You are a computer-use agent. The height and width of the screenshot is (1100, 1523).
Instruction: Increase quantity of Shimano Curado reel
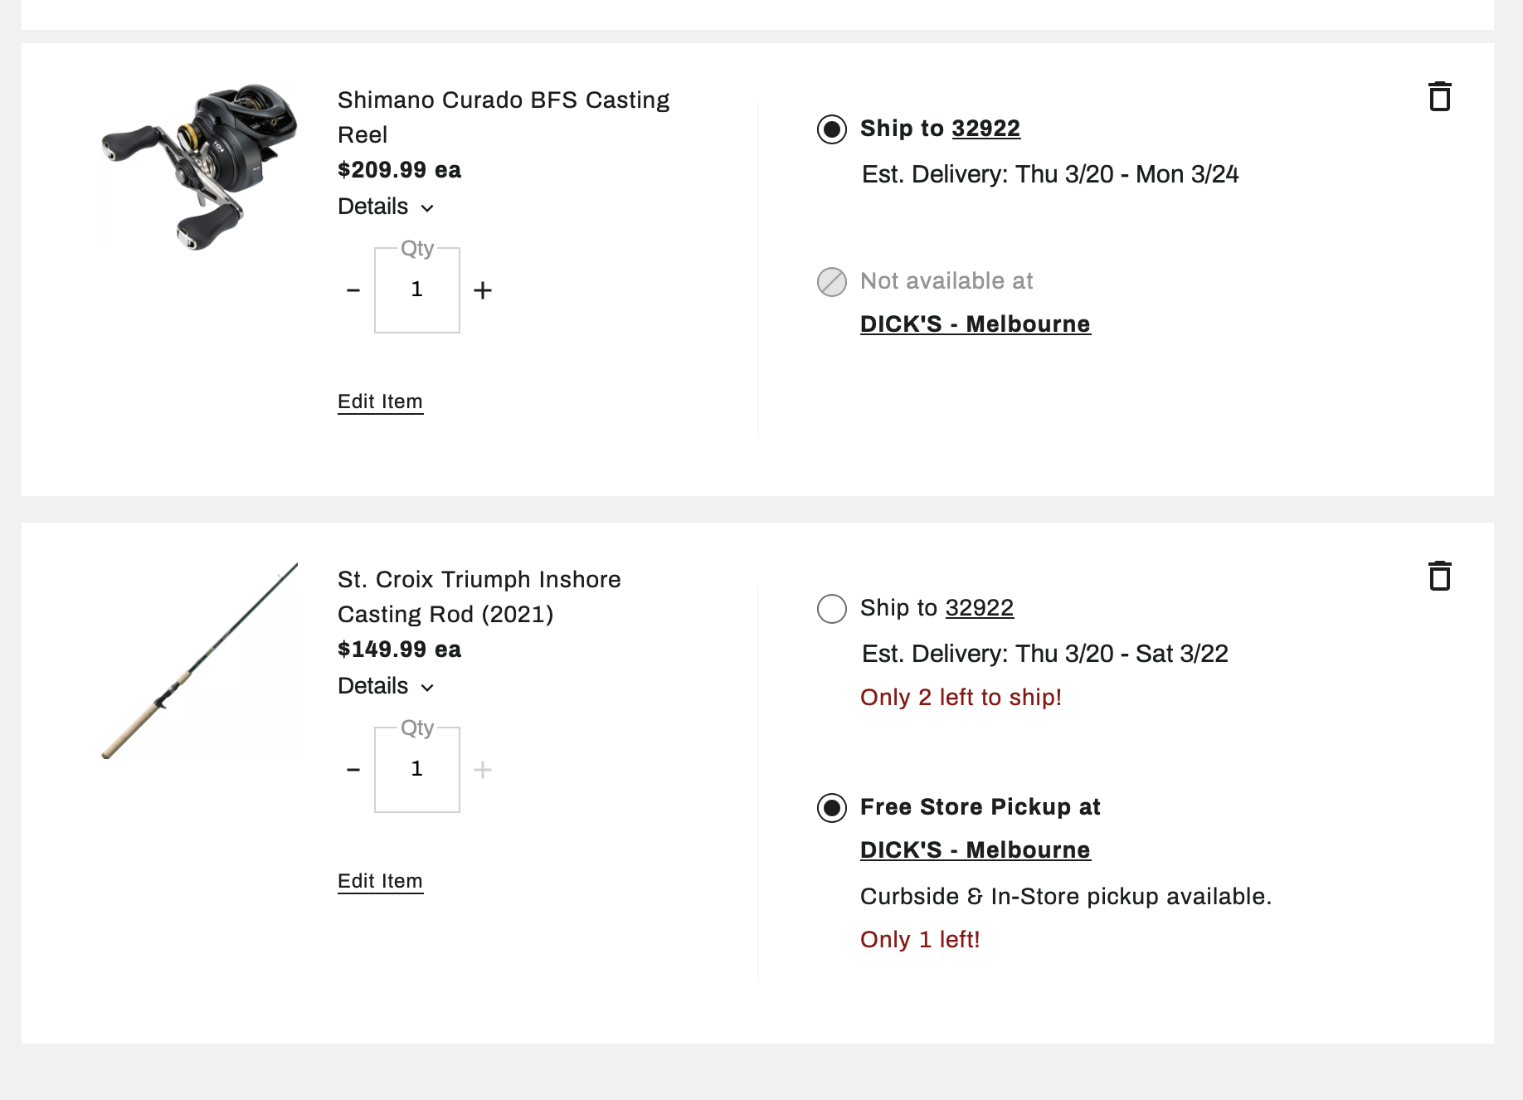[x=483, y=290]
